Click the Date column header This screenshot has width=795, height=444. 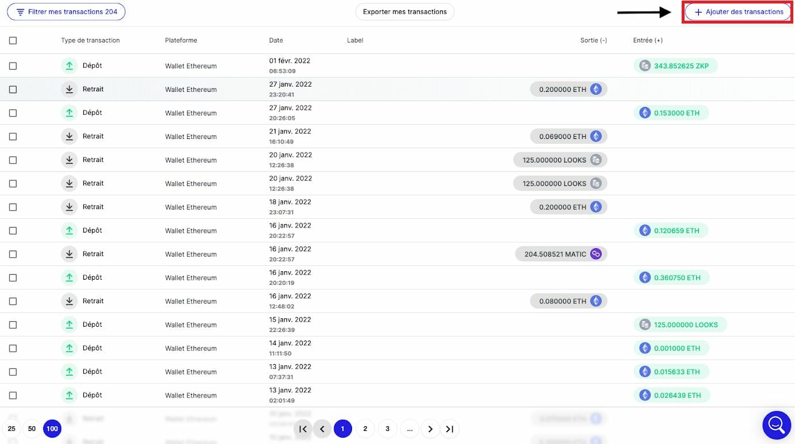pos(276,40)
